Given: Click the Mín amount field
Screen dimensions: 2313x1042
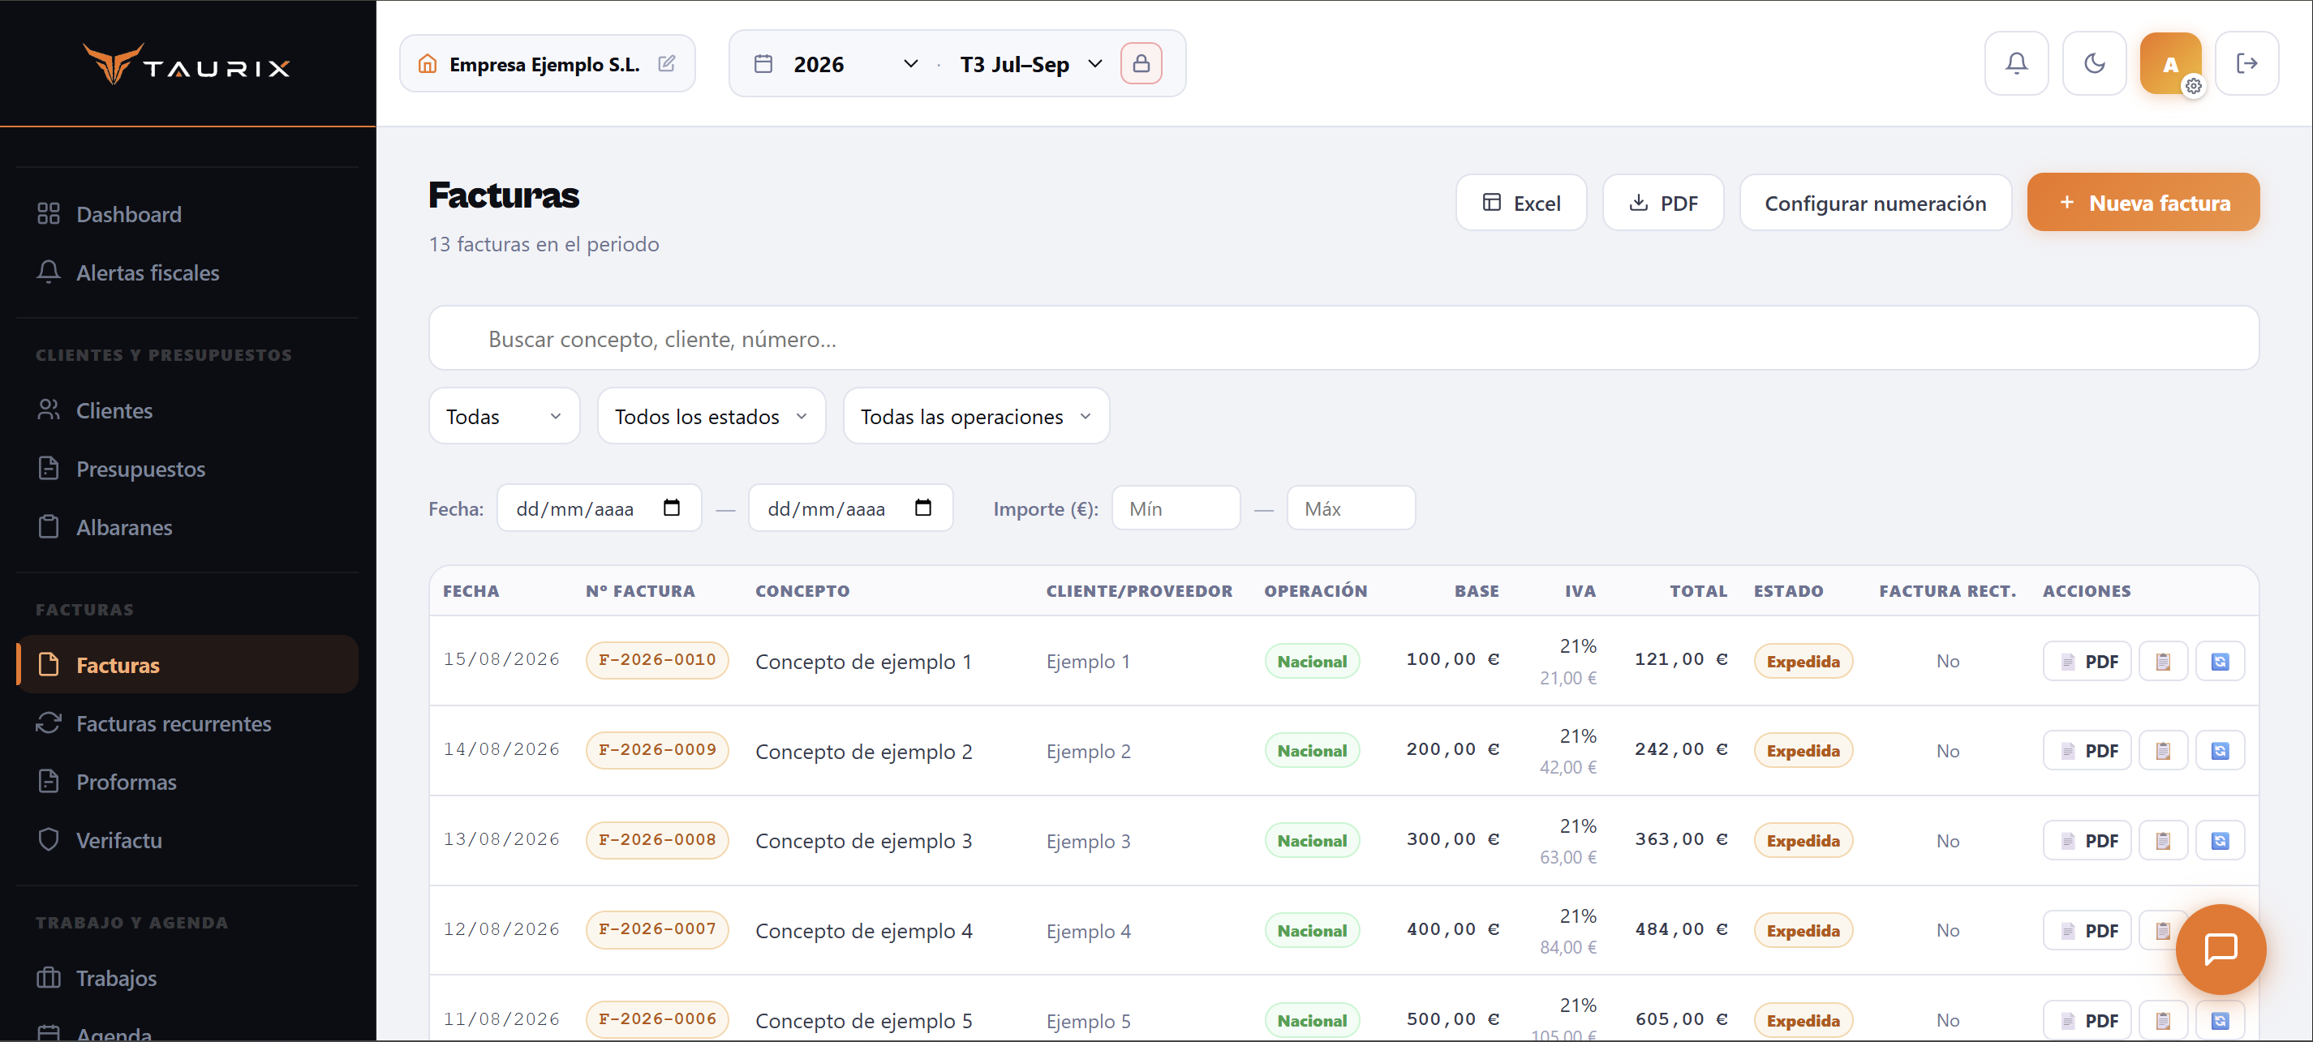Looking at the screenshot, I should [1176, 508].
